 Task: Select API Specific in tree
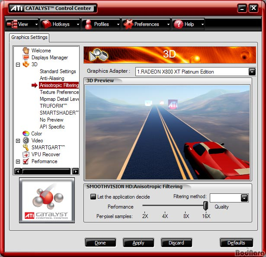tap(52, 127)
